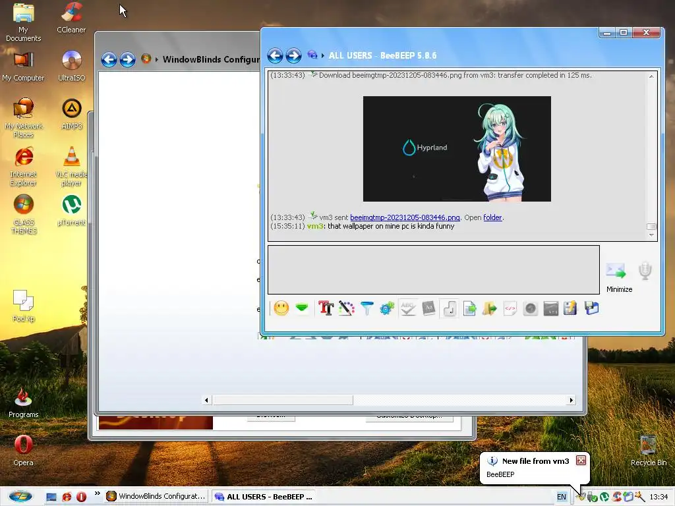Select AIMP3 desktop icon

pyautogui.click(x=71, y=115)
